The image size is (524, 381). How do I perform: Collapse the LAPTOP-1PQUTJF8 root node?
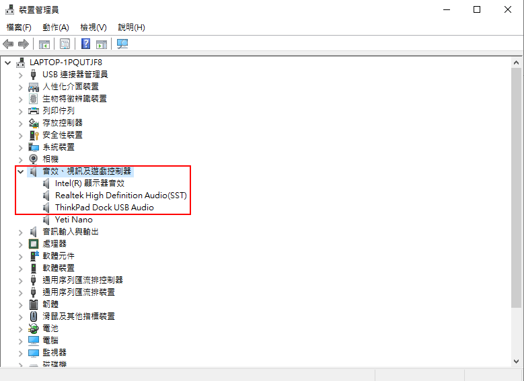coord(8,62)
